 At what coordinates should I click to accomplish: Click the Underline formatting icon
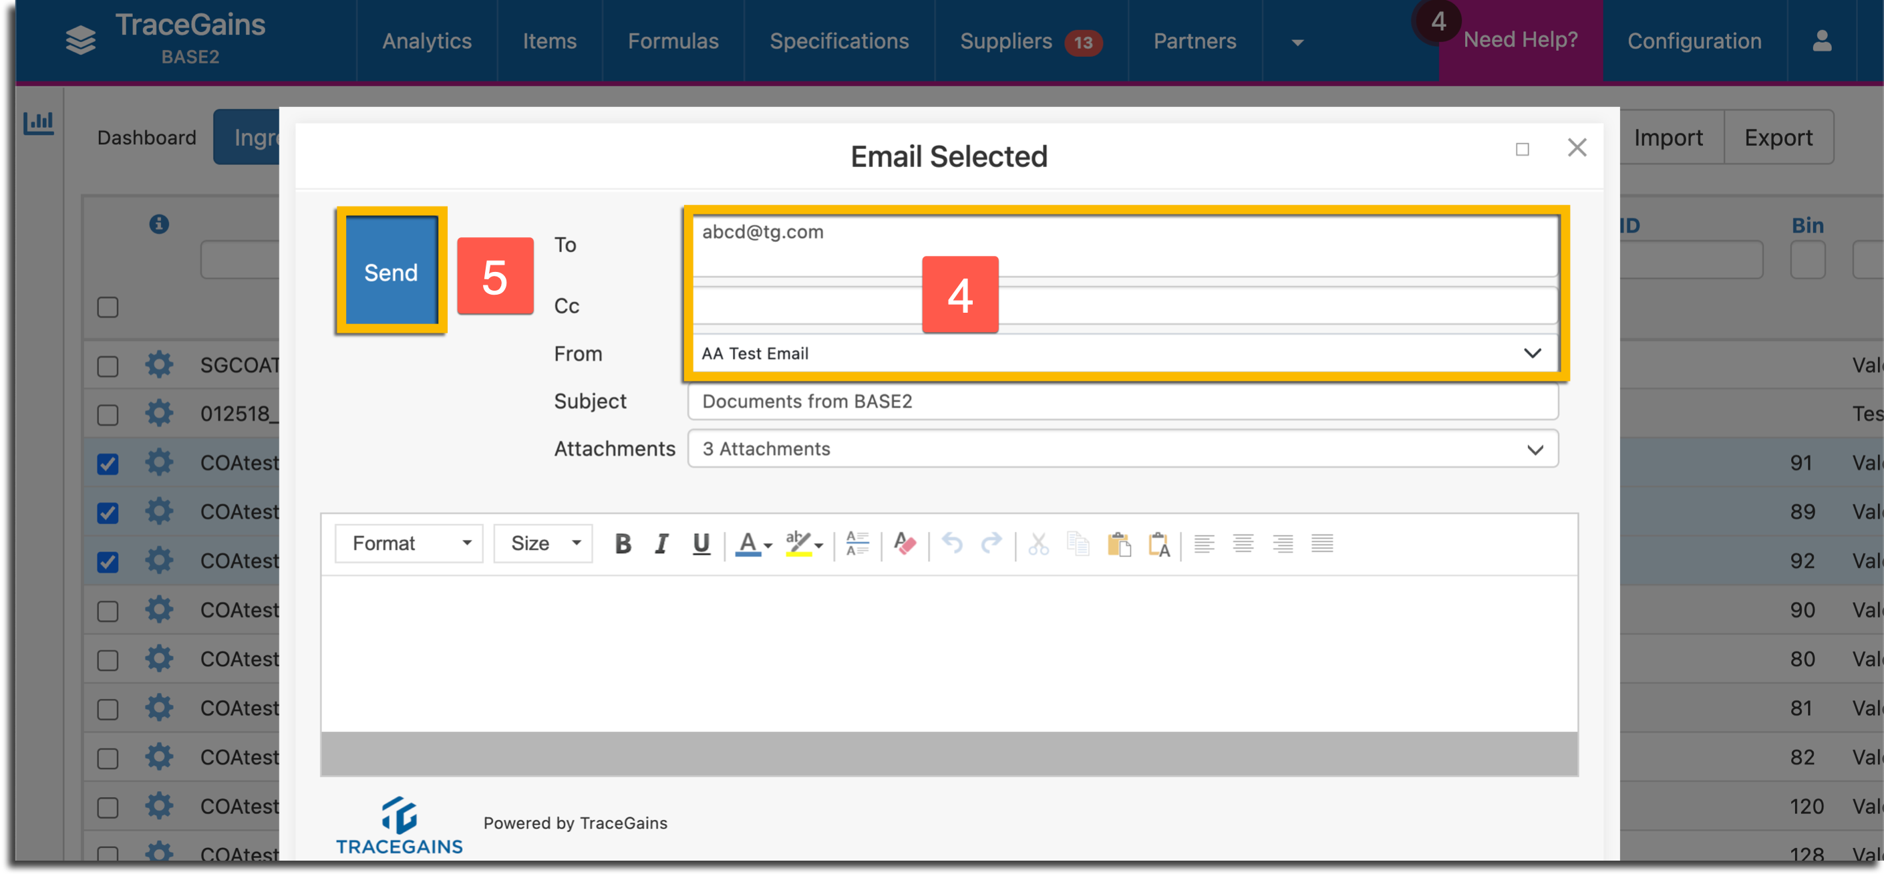701,543
